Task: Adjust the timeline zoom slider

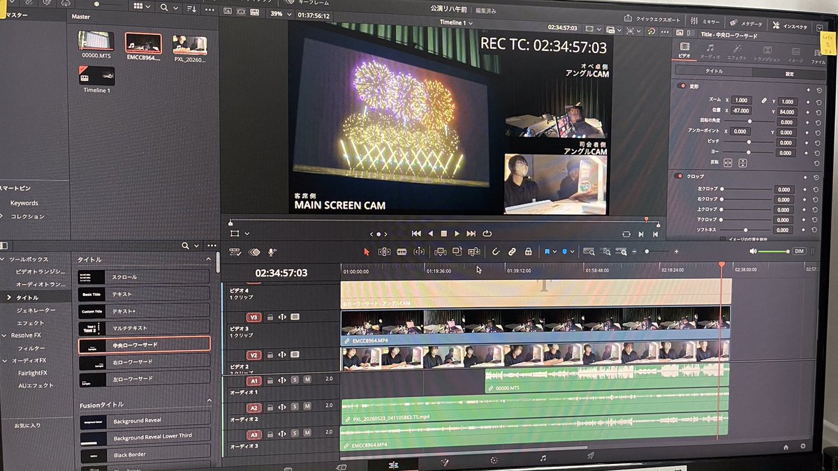Action: pyautogui.click(x=655, y=251)
